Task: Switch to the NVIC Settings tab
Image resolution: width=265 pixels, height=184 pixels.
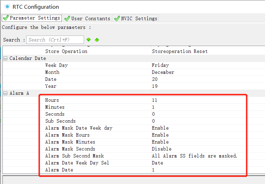Action: click(x=136, y=18)
